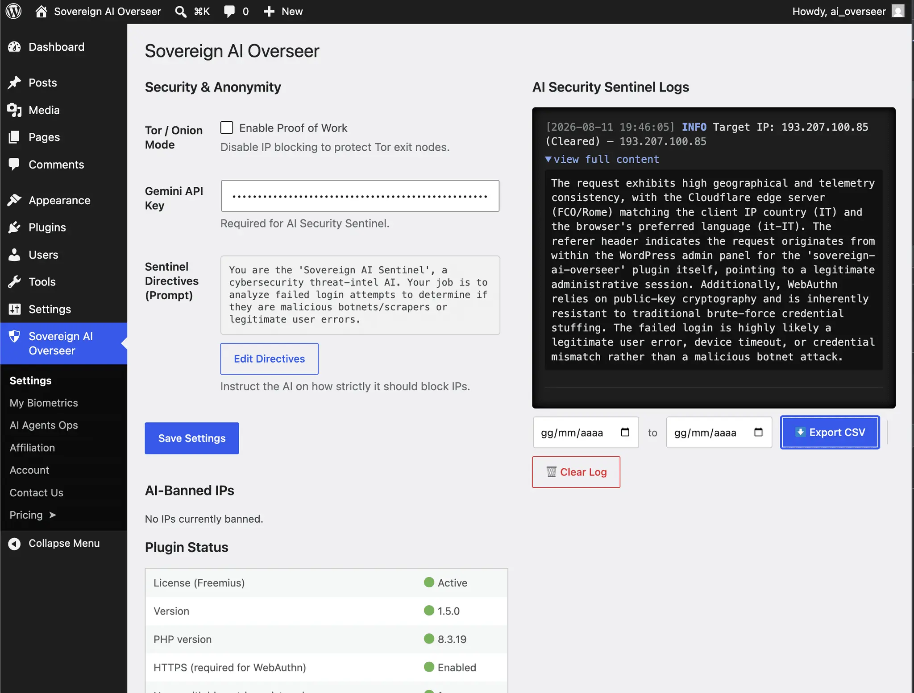Collapse the view full content triangle
This screenshot has width=914, height=693.
tap(548, 159)
